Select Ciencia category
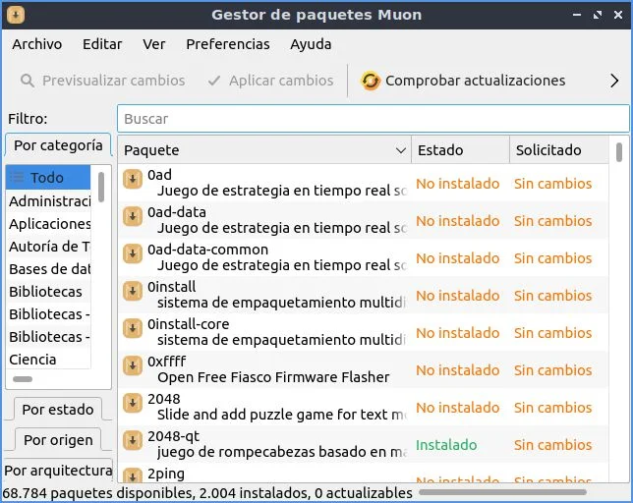The width and height of the screenshot is (633, 503). (x=49, y=359)
